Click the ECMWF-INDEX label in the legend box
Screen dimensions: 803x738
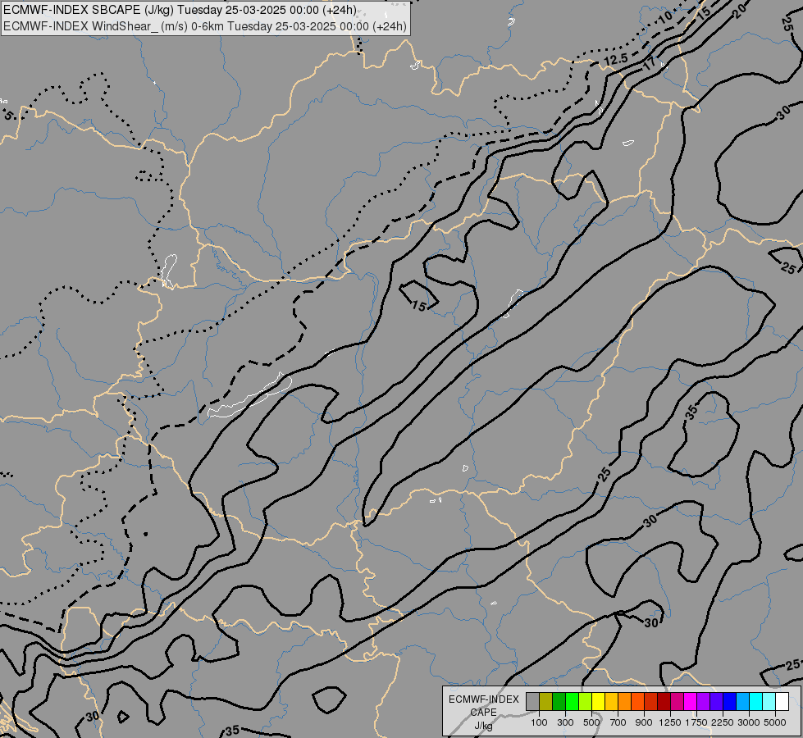[x=484, y=699]
